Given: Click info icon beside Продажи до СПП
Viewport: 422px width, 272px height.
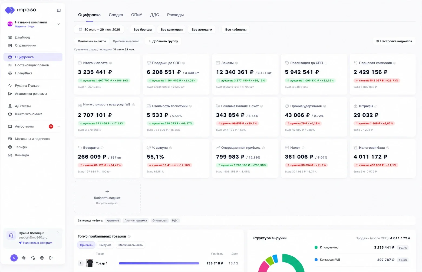Looking at the screenshot, I should coord(183,63).
